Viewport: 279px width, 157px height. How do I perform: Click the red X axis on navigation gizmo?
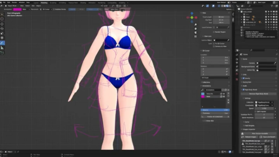pyautogui.click(x=196, y=17)
